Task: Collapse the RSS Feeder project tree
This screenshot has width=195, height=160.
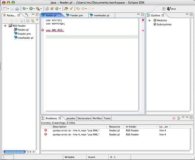Action: (x=5, y=26)
